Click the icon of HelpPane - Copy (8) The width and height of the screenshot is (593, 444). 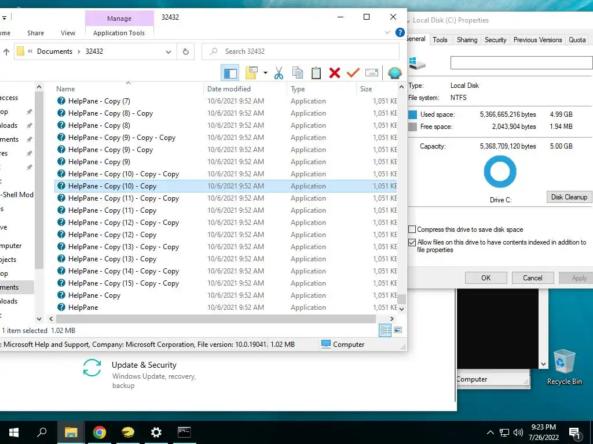61,125
